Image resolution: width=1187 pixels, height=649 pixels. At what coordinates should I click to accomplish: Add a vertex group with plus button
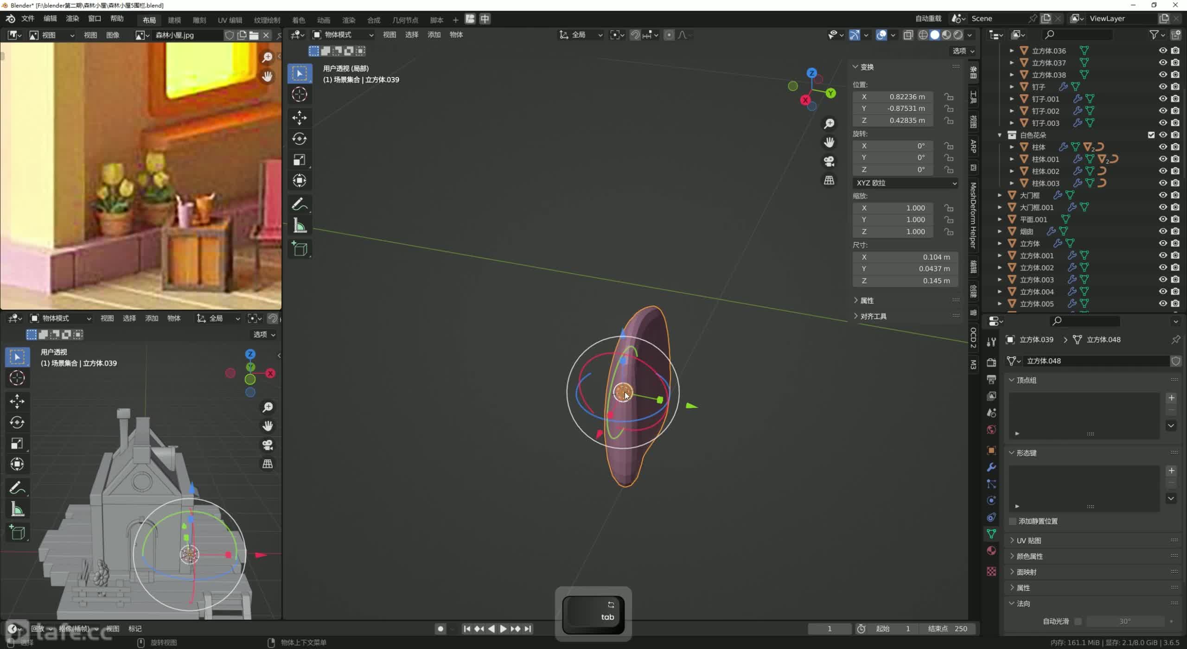pyautogui.click(x=1171, y=398)
